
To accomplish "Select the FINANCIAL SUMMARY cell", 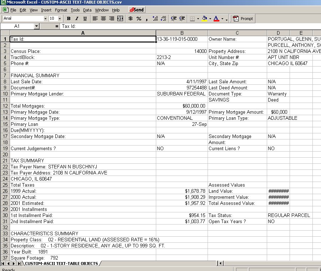I will (83, 75).
